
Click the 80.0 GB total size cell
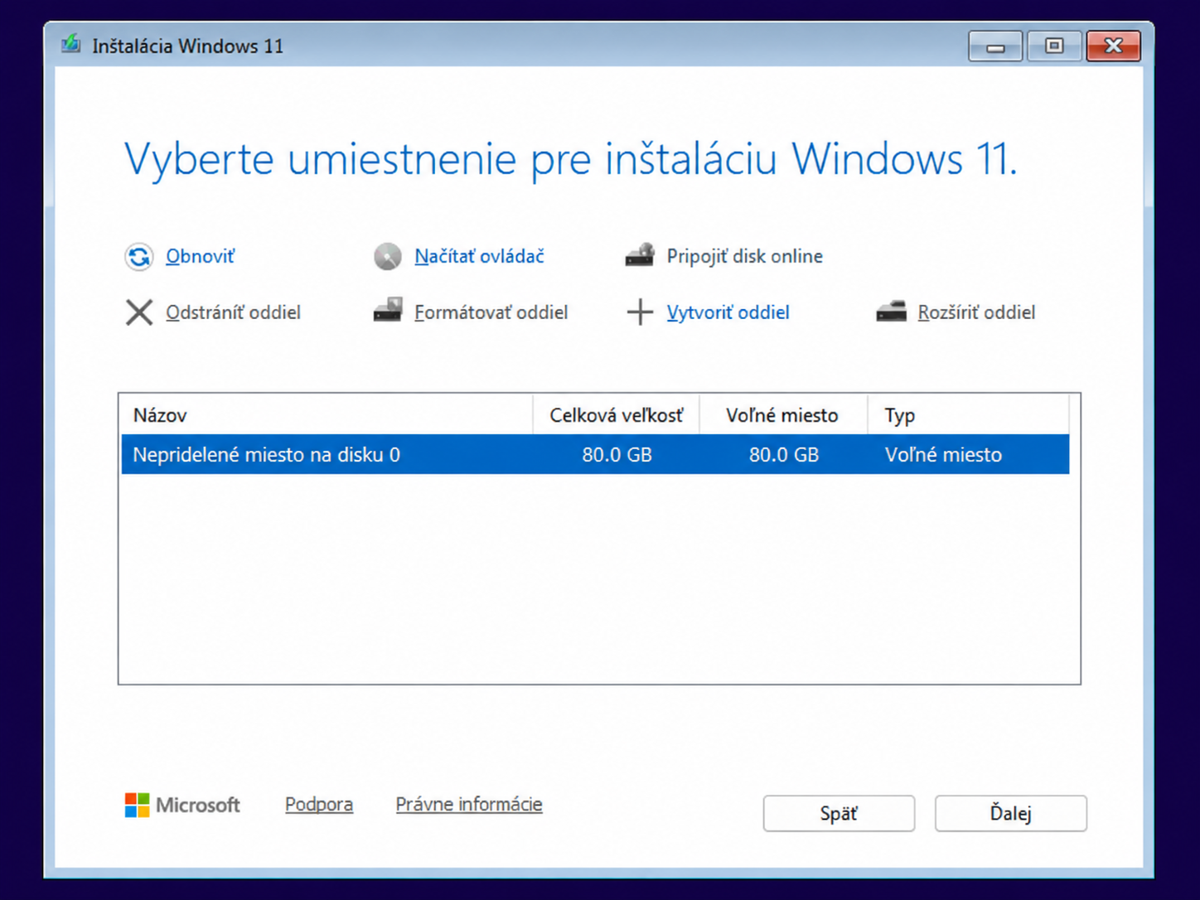point(617,454)
